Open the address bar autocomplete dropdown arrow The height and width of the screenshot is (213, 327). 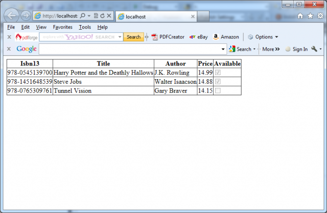click(x=89, y=16)
